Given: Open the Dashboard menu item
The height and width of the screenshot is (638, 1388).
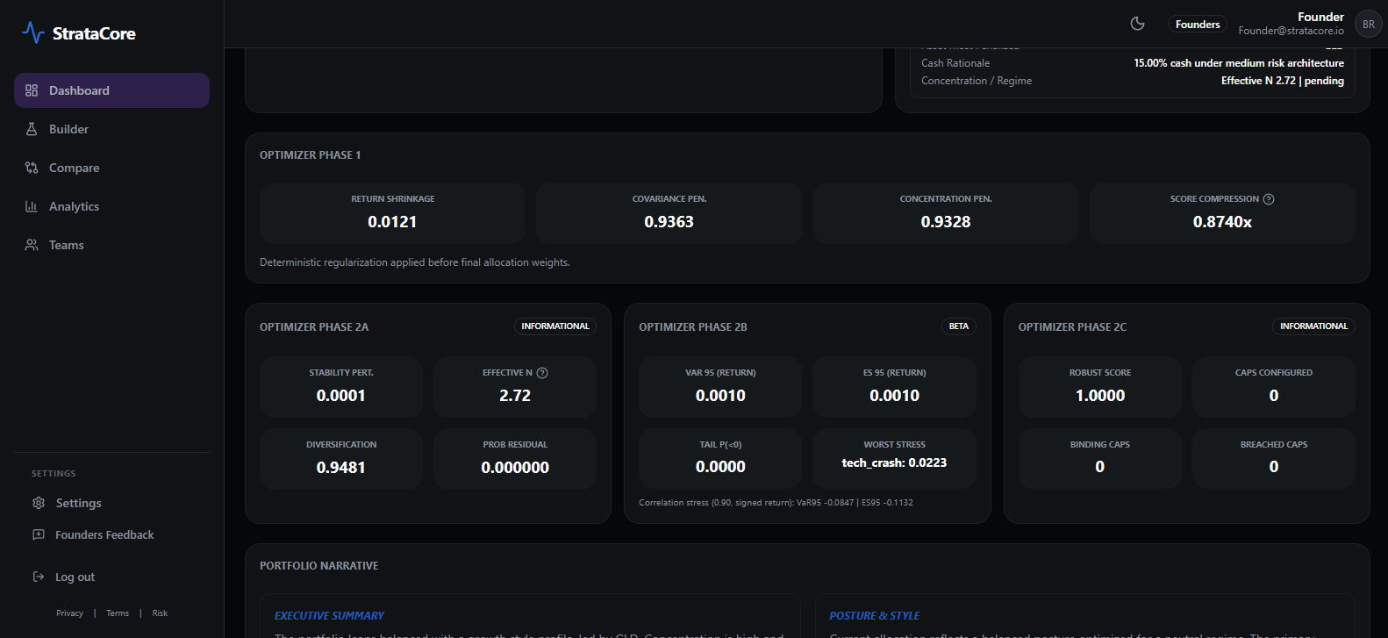Looking at the screenshot, I should click(x=111, y=90).
